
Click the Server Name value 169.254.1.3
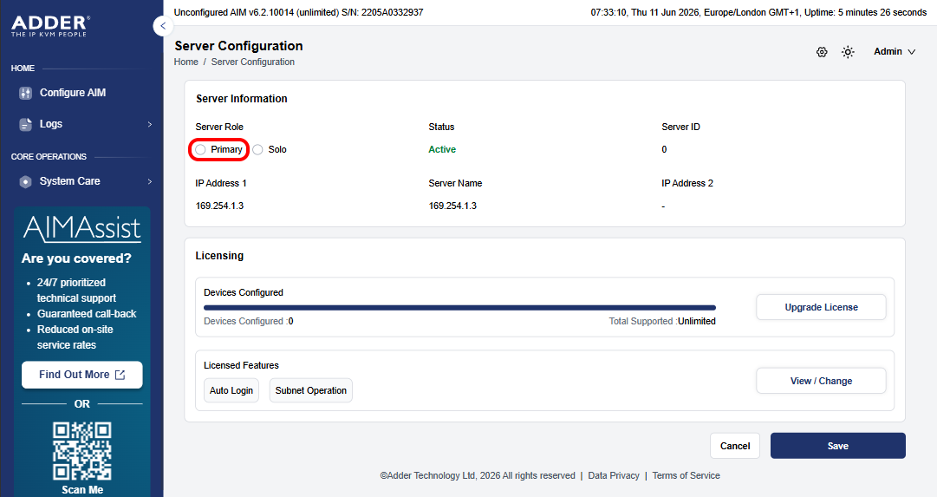[452, 206]
